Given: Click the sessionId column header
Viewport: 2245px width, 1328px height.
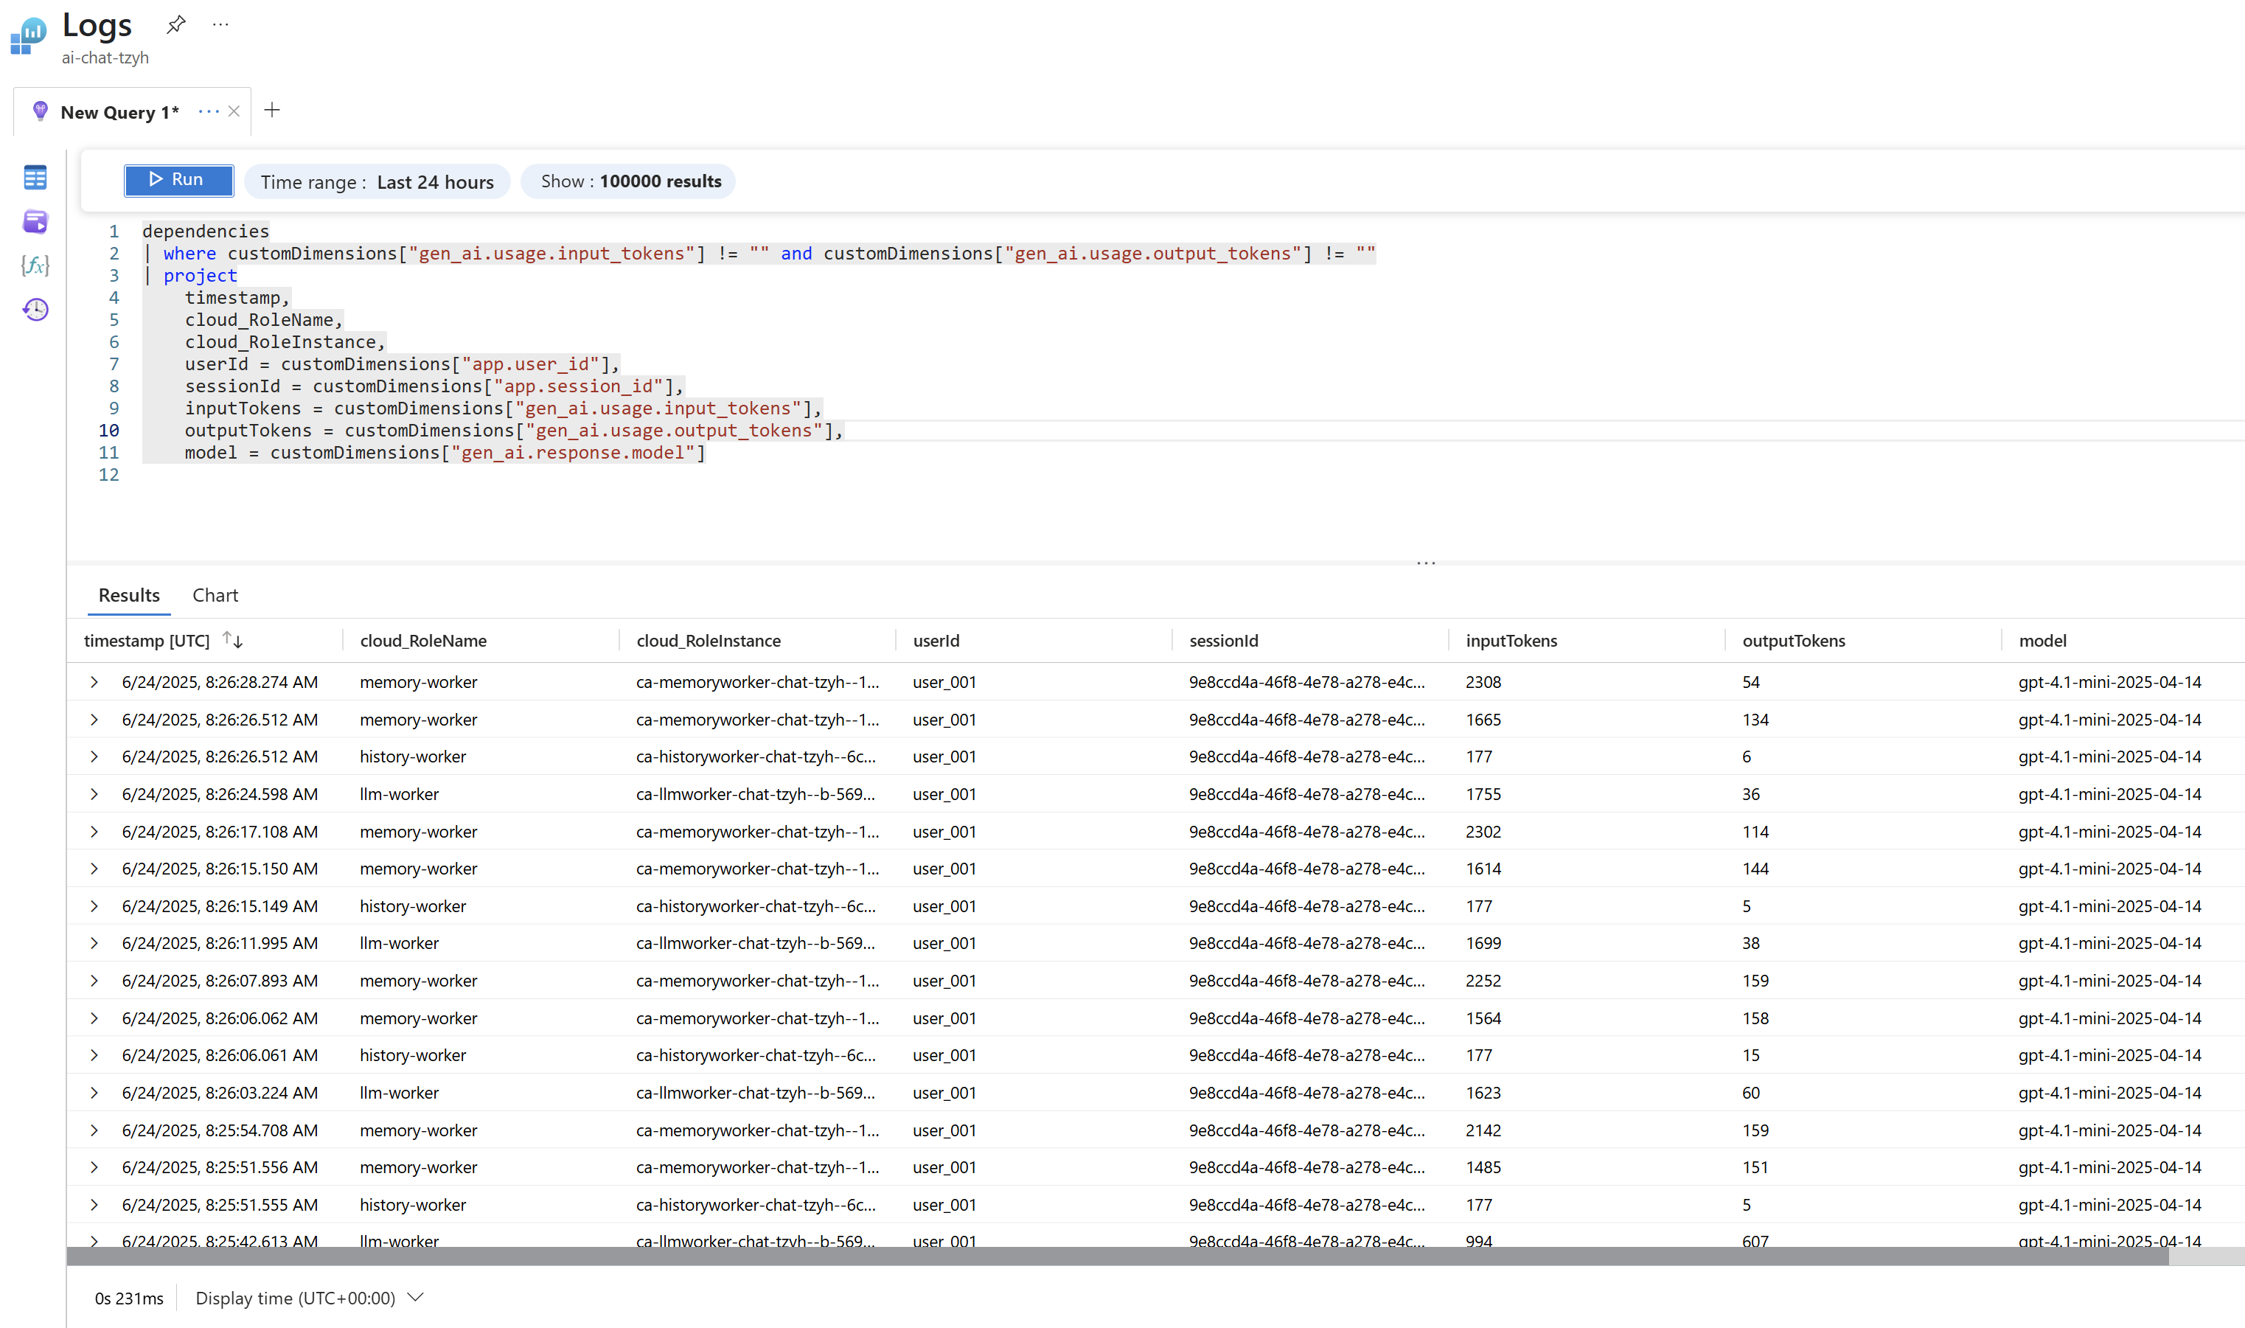Looking at the screenshot, I should coord(1223,641).
